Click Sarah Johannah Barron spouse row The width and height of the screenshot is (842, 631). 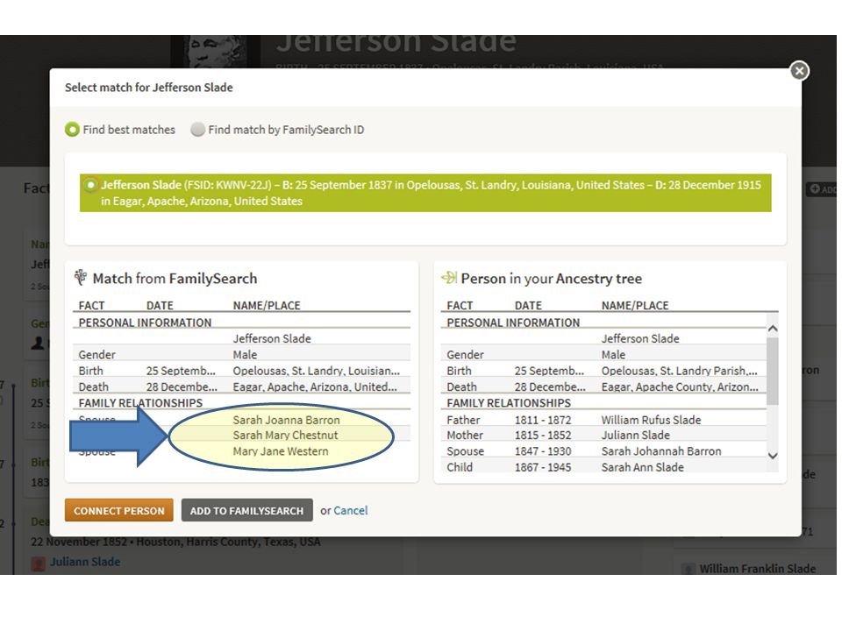(x=604, y=451)
